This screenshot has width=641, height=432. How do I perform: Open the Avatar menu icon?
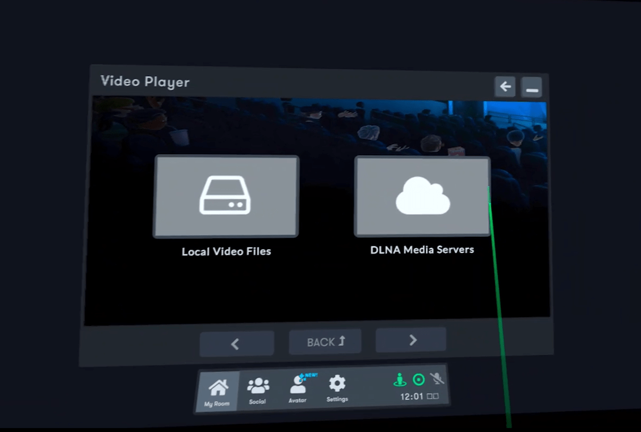point(298,388)
